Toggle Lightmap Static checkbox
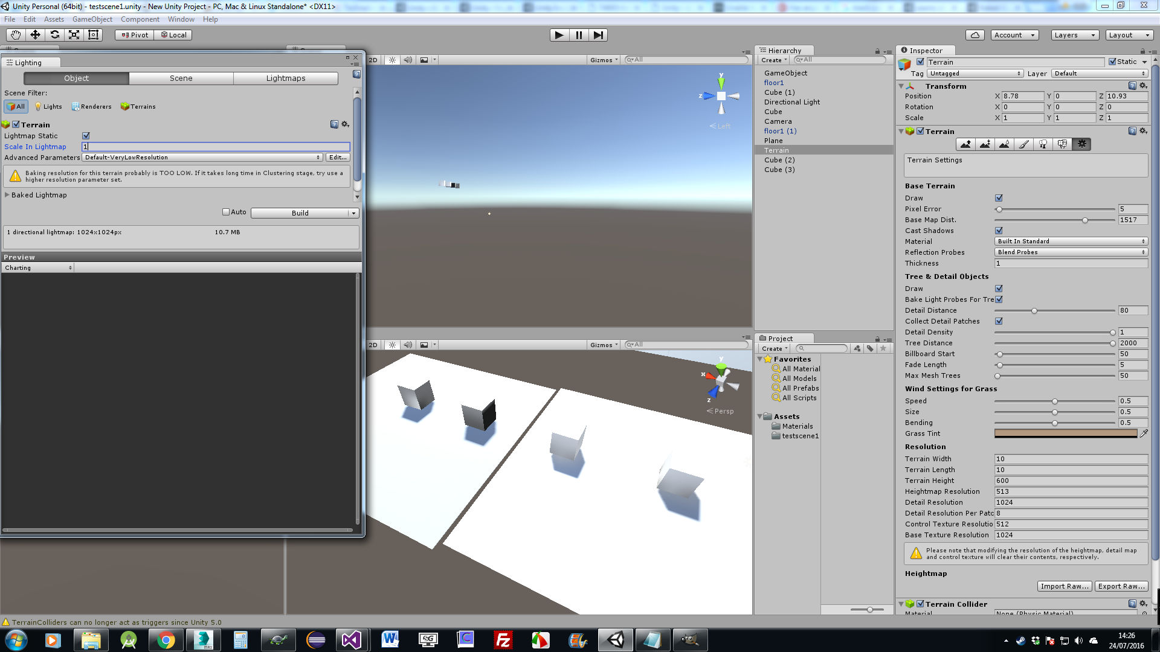 tap(86, 136)
